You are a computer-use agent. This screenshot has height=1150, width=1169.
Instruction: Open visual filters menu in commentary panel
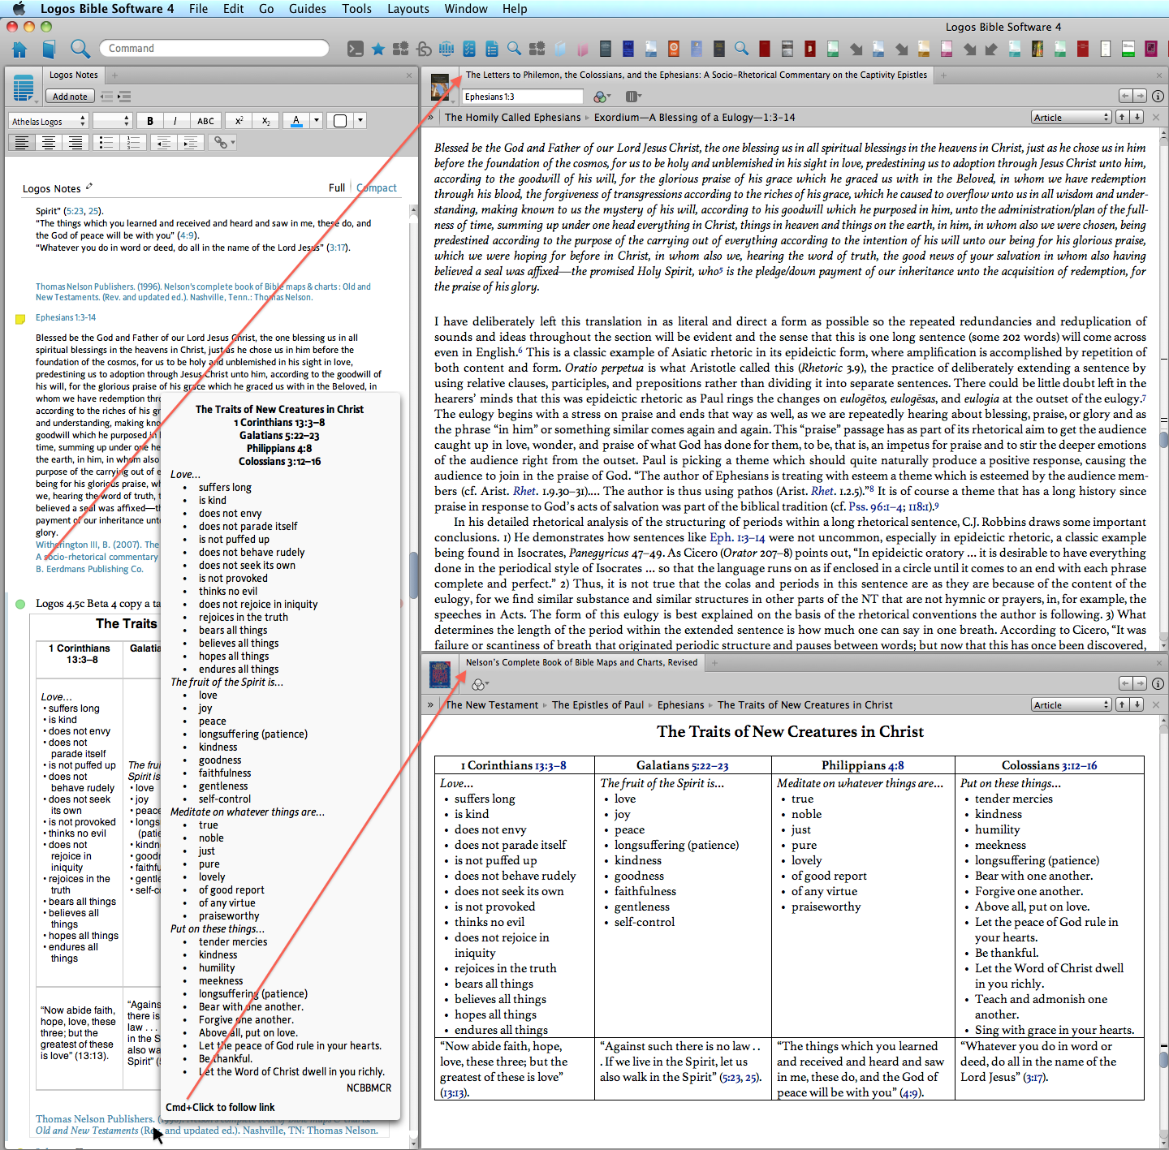602,97
